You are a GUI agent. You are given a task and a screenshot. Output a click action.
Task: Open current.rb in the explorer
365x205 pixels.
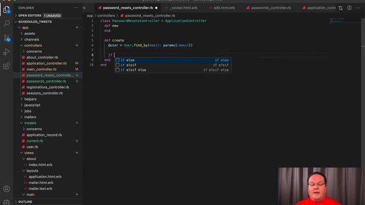35,141
